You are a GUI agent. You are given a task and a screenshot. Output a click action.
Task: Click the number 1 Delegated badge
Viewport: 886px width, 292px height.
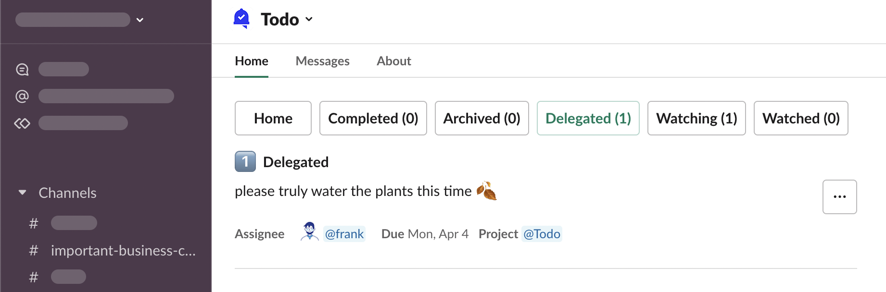coord(245,162)
